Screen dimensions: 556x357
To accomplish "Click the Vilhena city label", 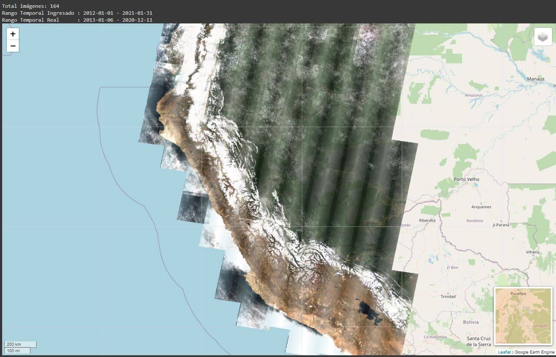I will point(533,252).
